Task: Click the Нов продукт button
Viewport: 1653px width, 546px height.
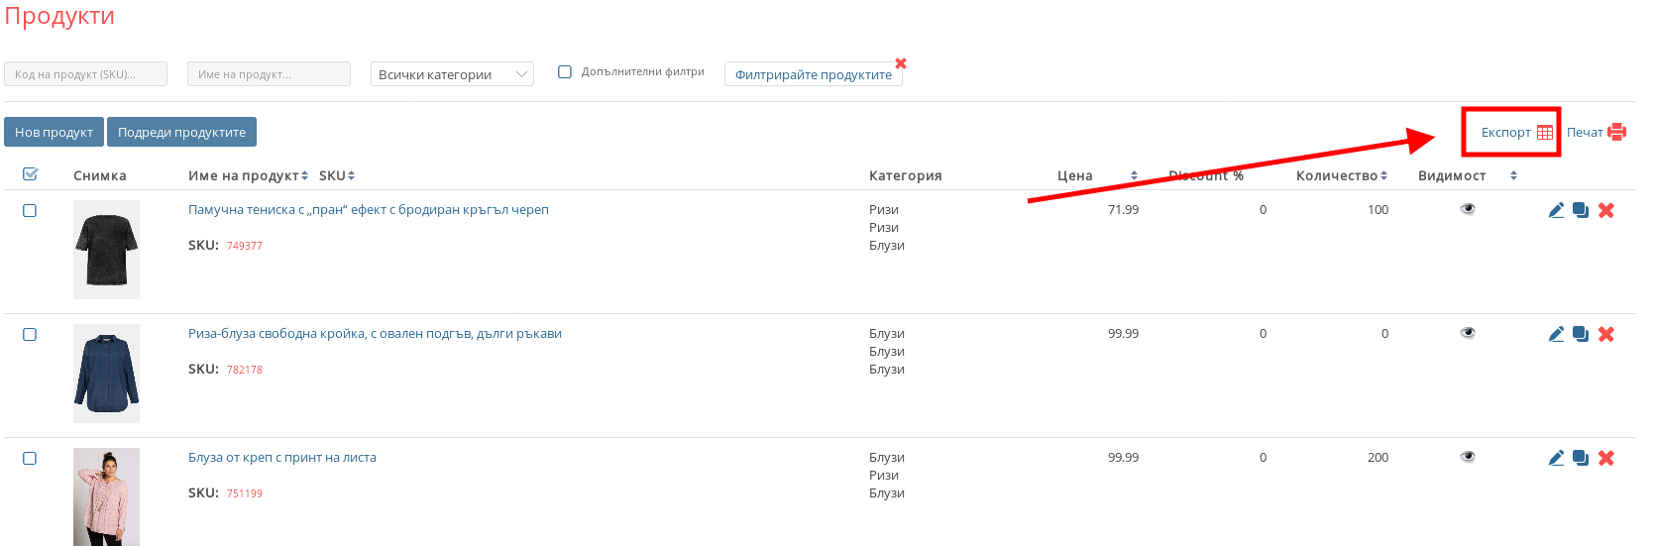Action: (54, 132)
